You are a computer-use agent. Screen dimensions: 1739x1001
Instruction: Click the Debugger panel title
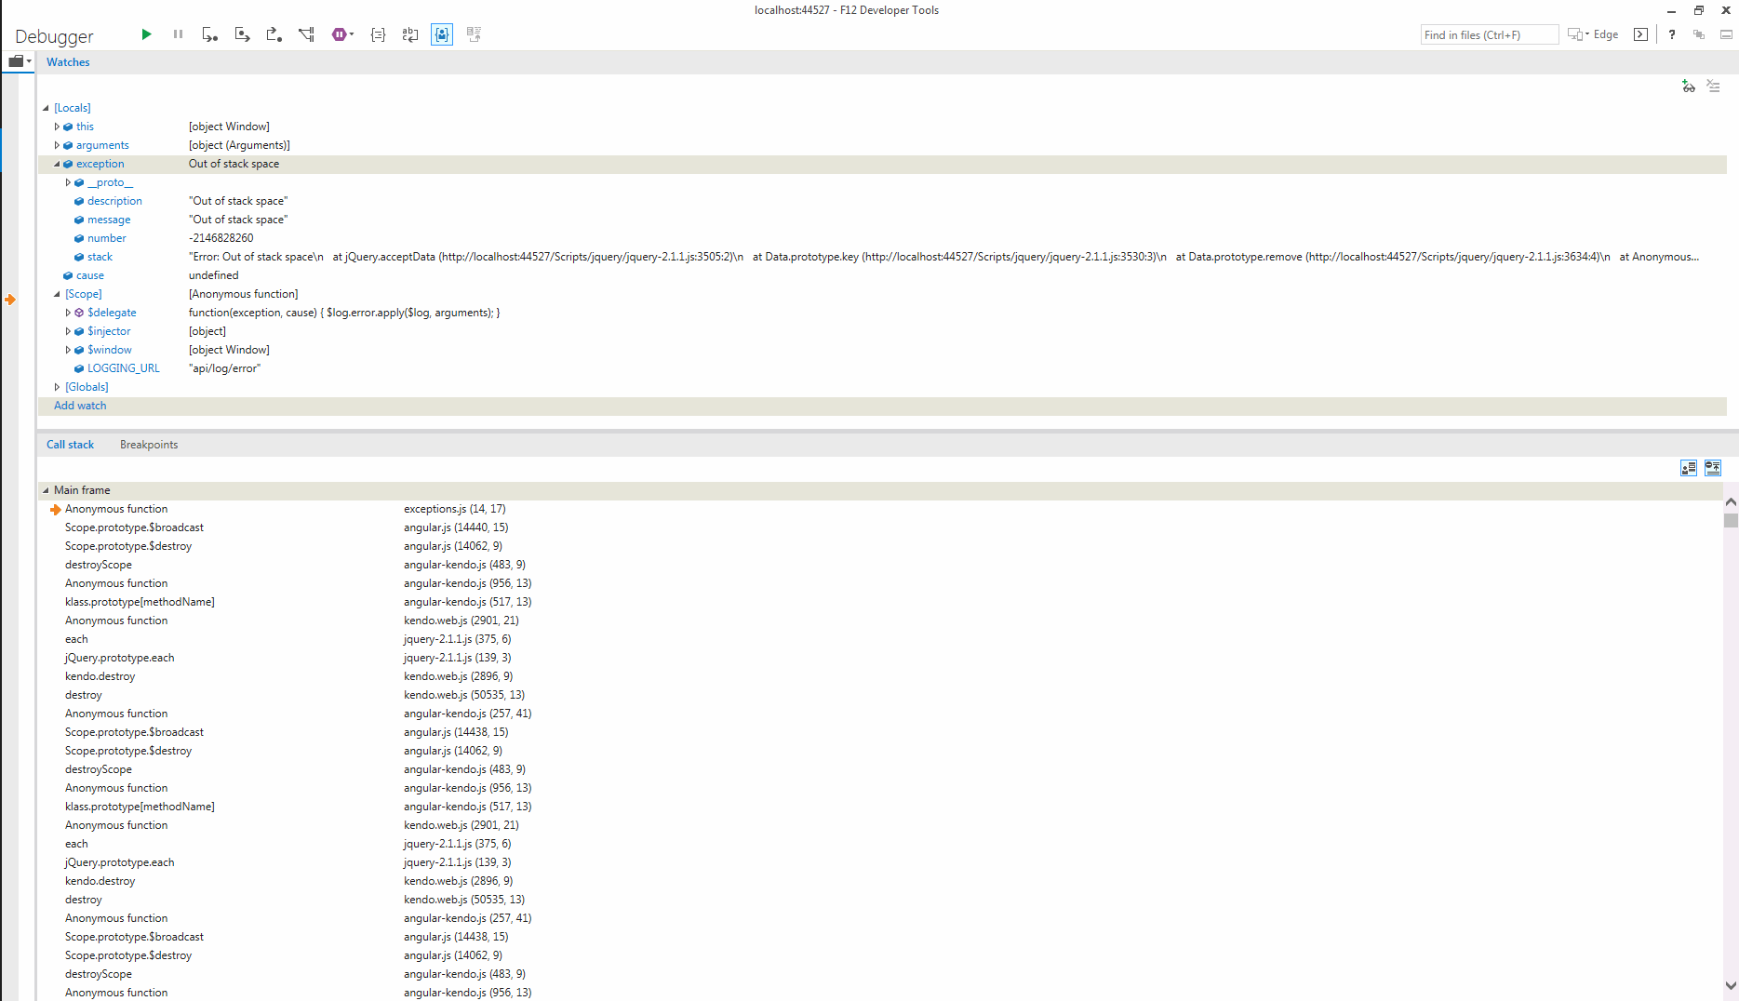(54, 36)
